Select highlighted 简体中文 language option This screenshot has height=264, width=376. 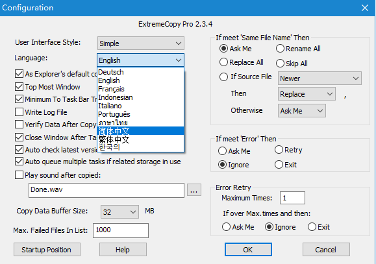tap(141, 131)
